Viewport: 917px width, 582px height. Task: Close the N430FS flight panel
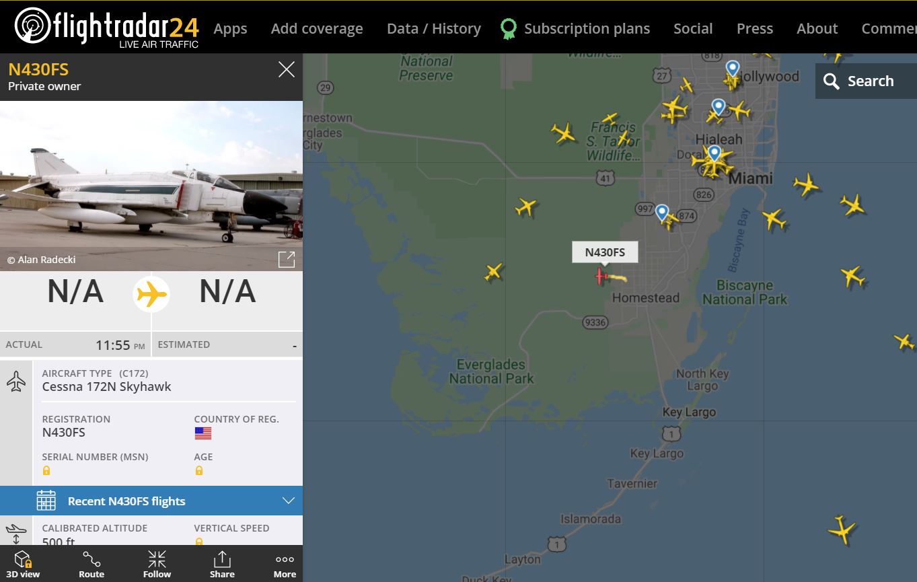tap(287, 69)
